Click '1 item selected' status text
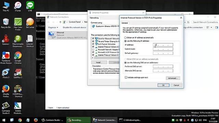This screenshot has height=123, width=219. [x=63, y=108]
